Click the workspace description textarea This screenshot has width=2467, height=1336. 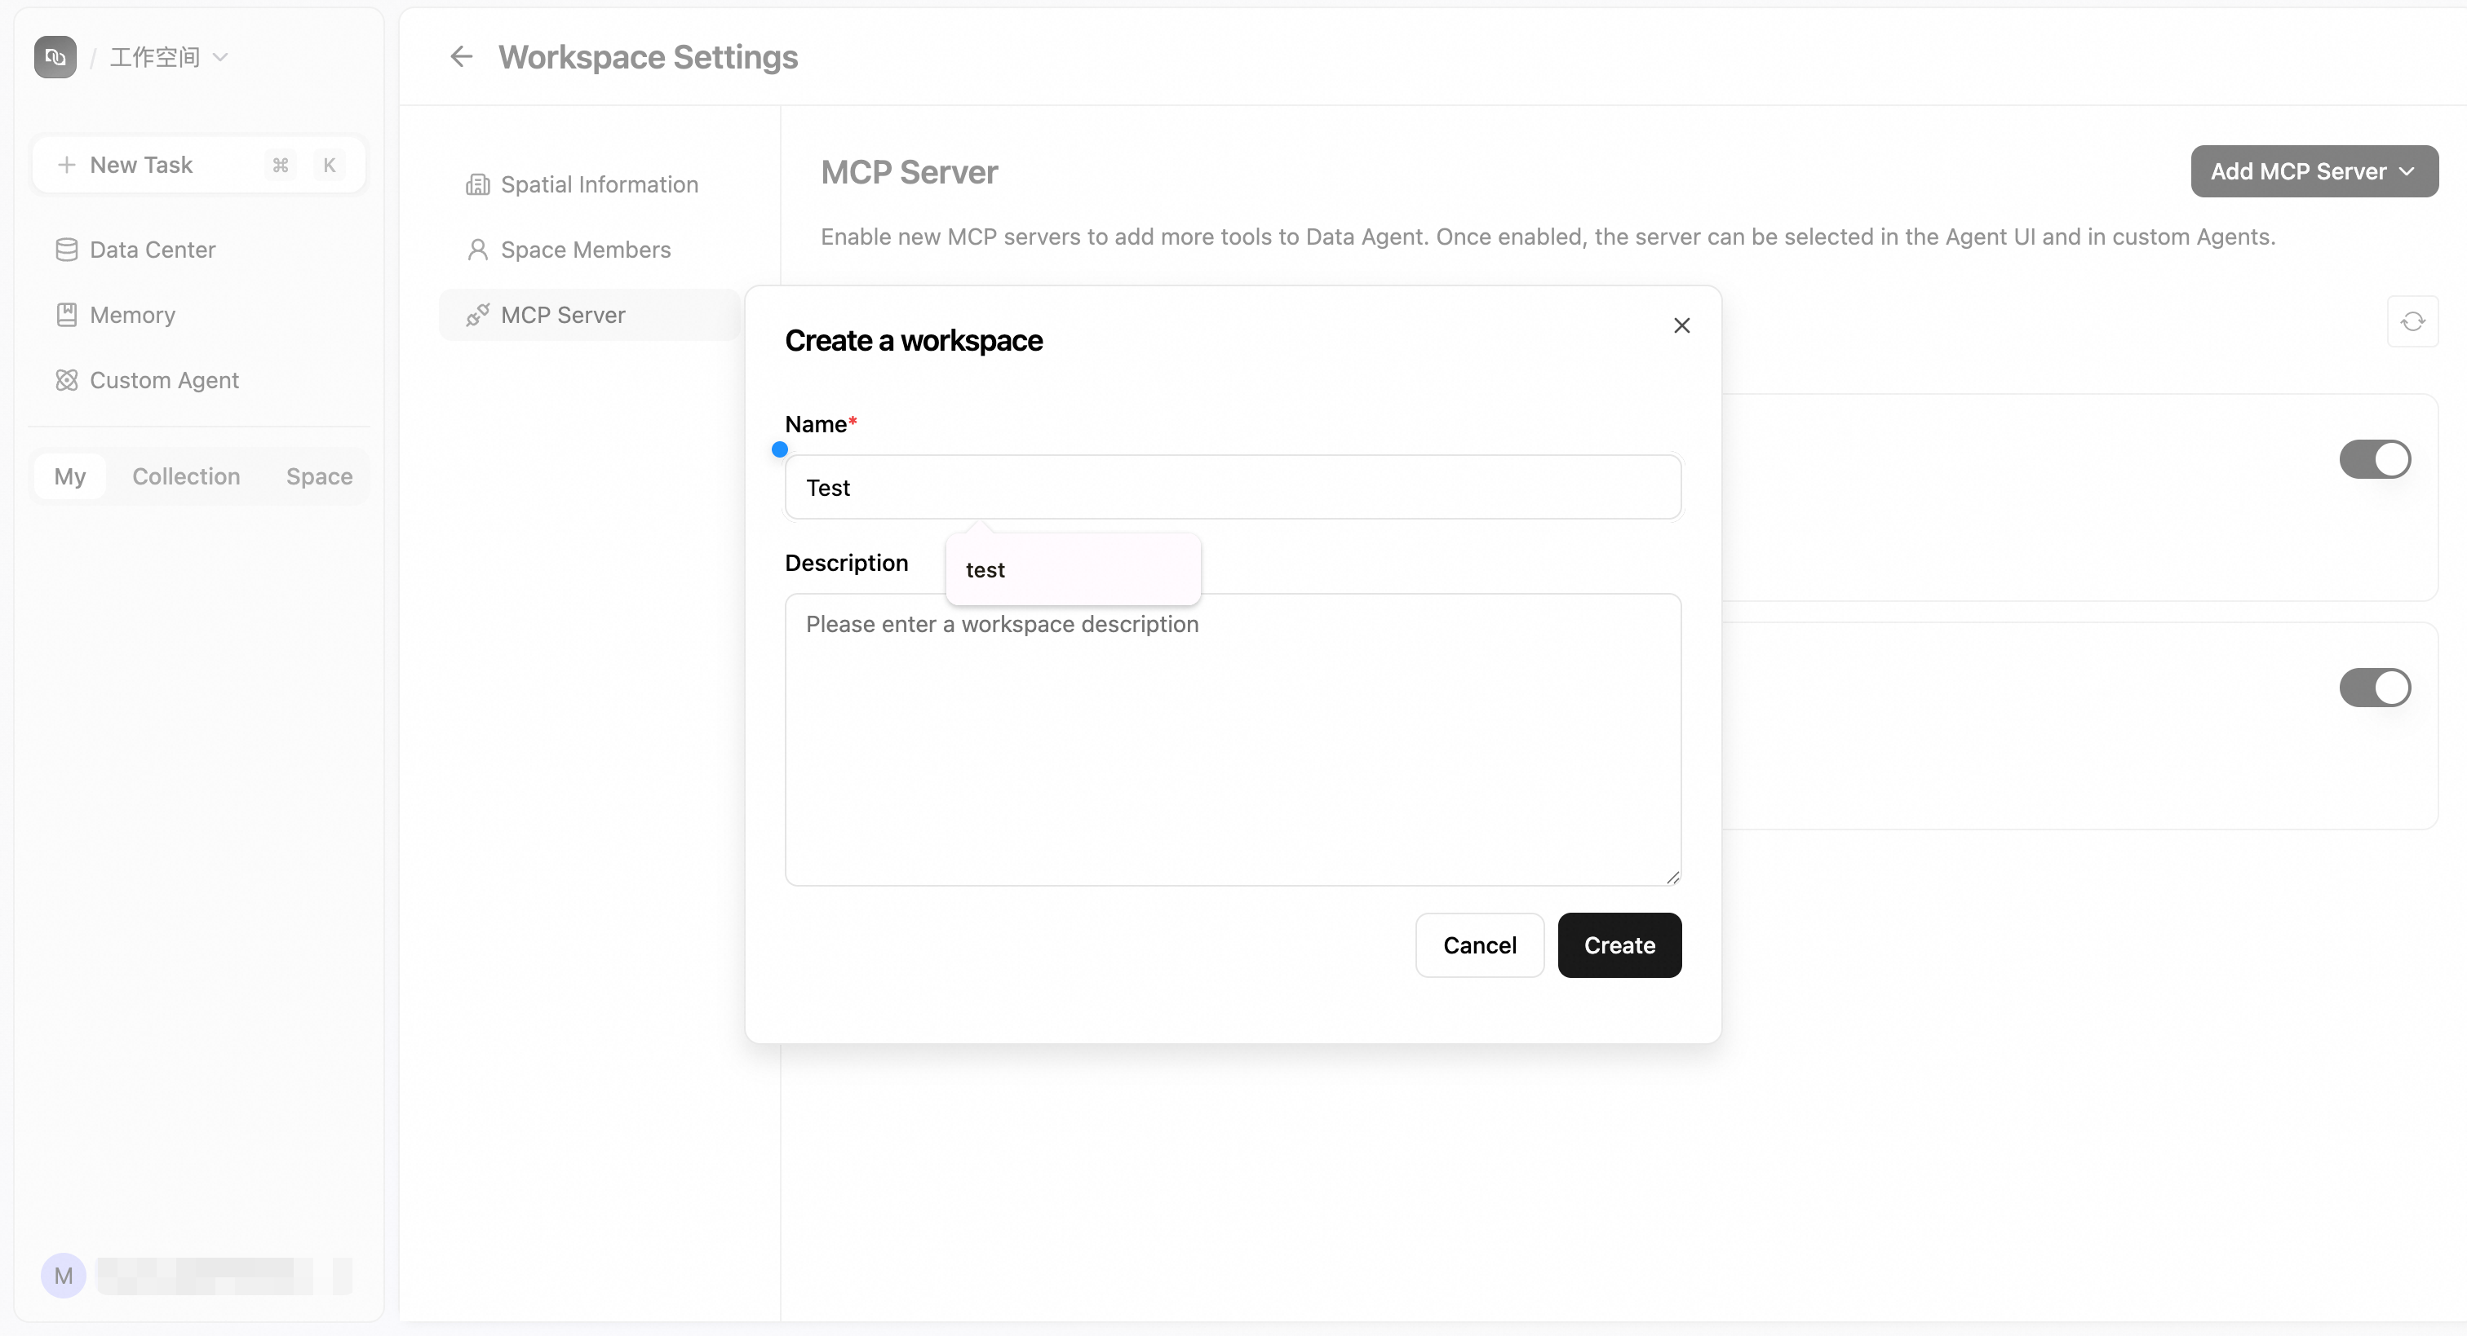pos(1233,739)
